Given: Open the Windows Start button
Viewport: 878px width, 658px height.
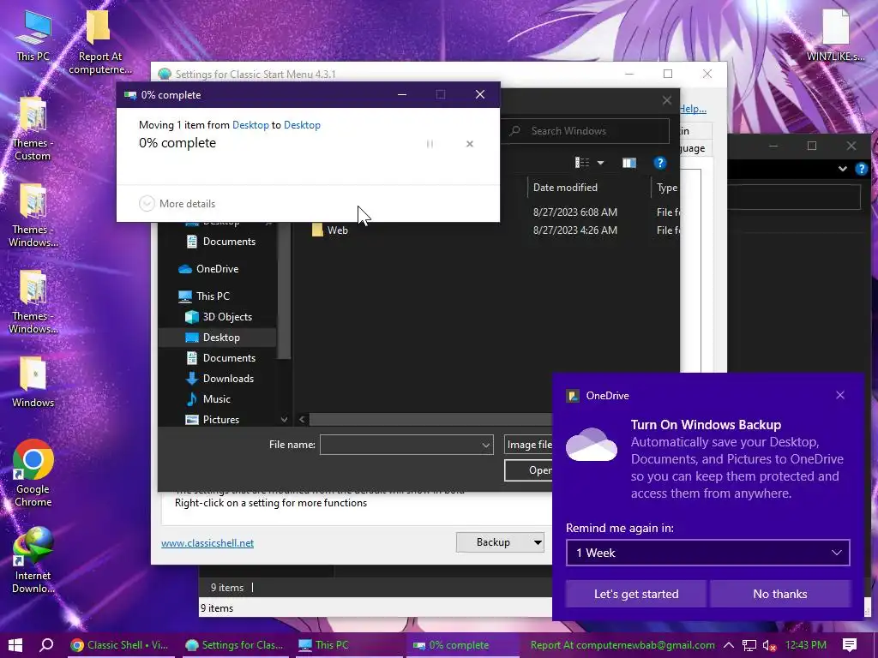Looking at the screenshot, I should click(x=15, y=645).
